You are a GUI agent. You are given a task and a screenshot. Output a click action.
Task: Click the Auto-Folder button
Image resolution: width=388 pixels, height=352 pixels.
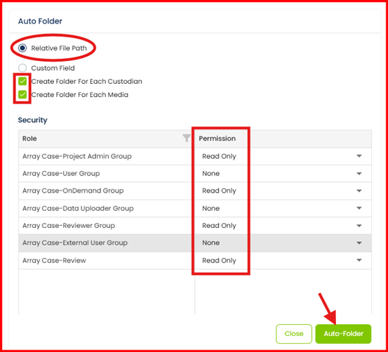coord(343,334)
